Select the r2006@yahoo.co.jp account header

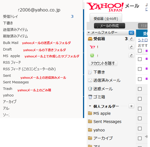tap(39, 10)
